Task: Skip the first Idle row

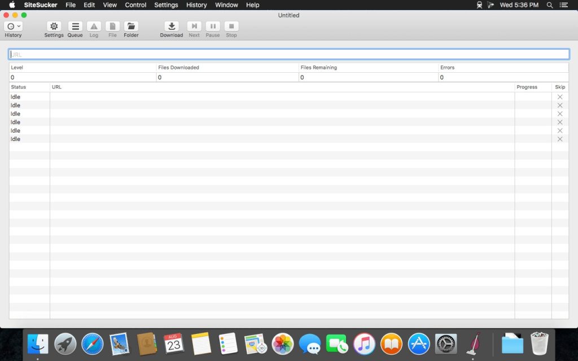Action: click(x=560, y=97)
